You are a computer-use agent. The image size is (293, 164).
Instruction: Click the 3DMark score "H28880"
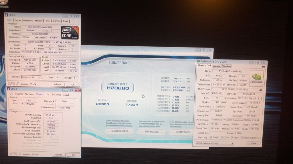click(x=118, y=88)
